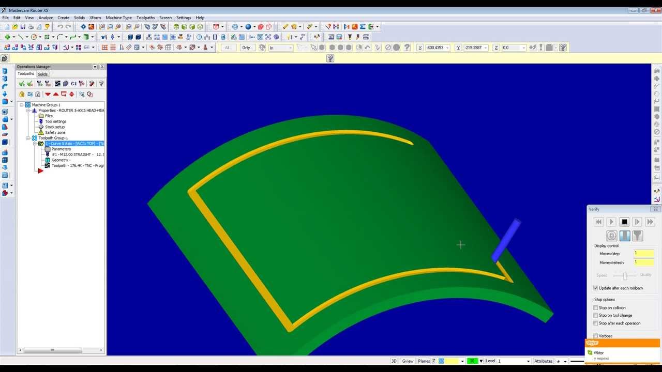Click the Redo arrow icon

click(x=68, y=27)
